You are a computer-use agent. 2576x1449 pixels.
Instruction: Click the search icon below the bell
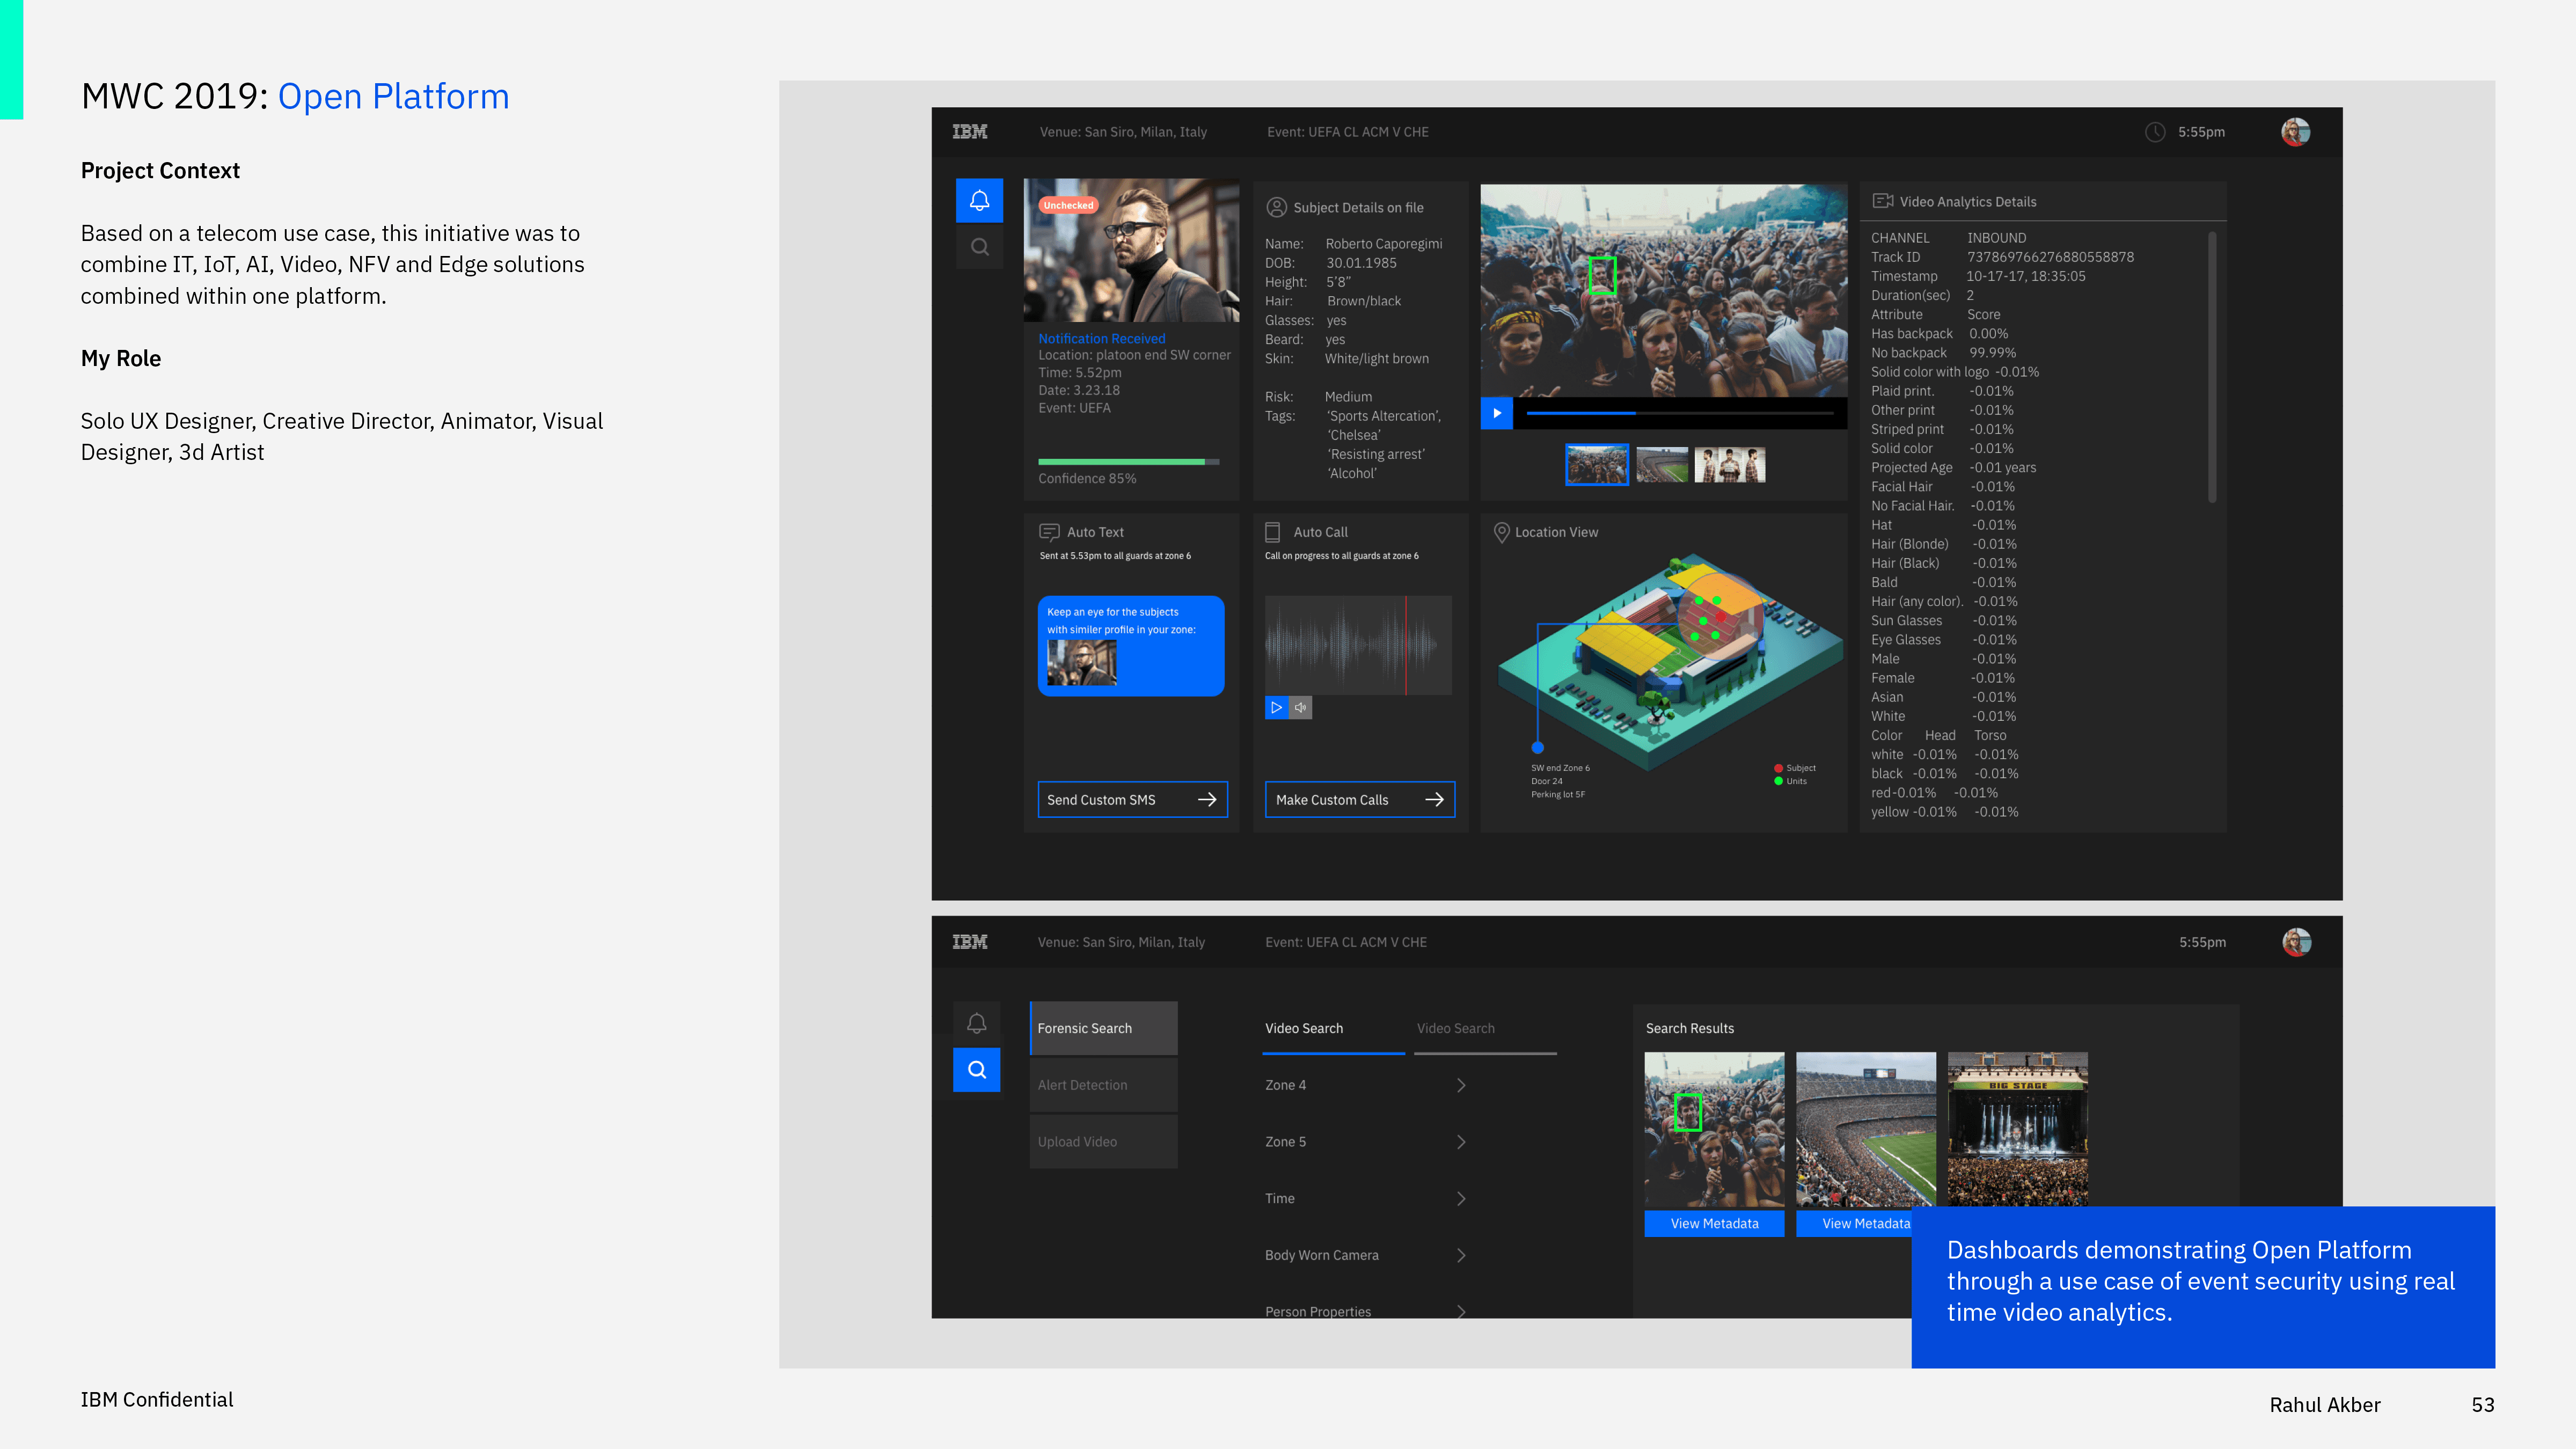click(979, 247)
